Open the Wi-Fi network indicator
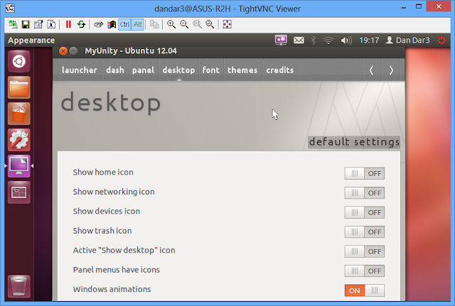Screen dimensions: 455x306 328,40
